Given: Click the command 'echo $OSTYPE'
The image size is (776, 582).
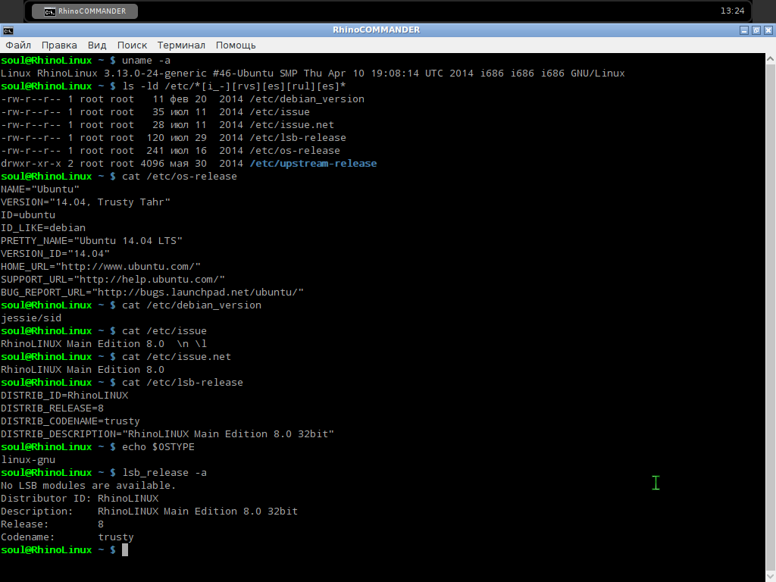Looking at the screenshot, I should coord(158,446).
